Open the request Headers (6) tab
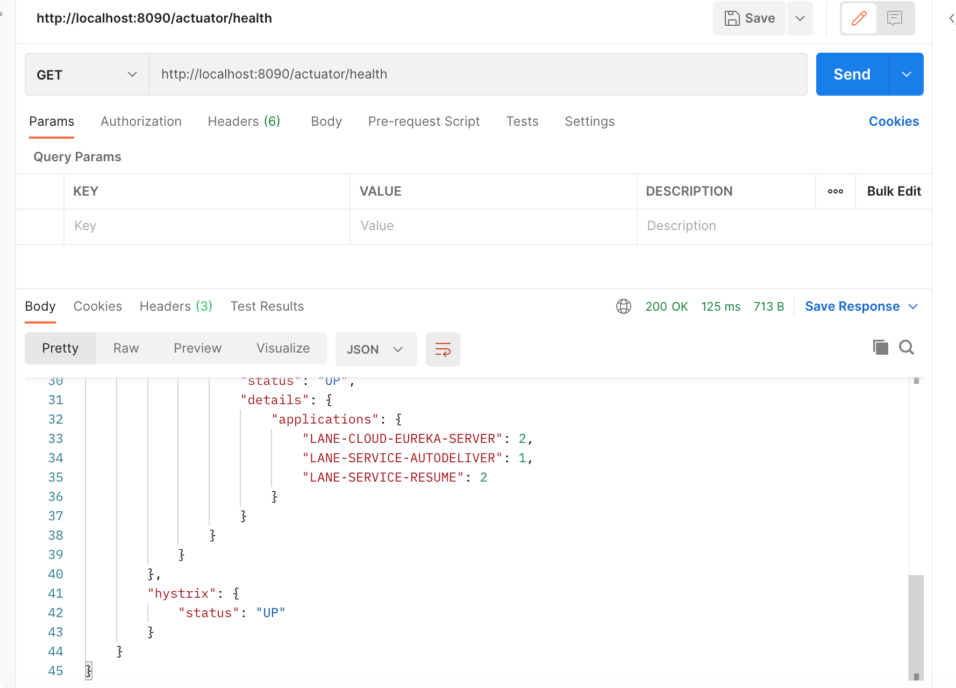Screen dimensions: 956x688 pyautogui.click(x=244, y=121)
